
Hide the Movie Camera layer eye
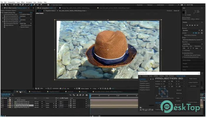[x=1, y=100]
